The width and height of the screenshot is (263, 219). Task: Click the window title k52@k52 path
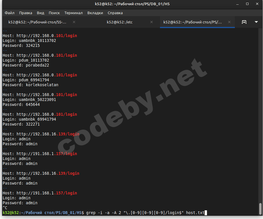click(132, 4)
